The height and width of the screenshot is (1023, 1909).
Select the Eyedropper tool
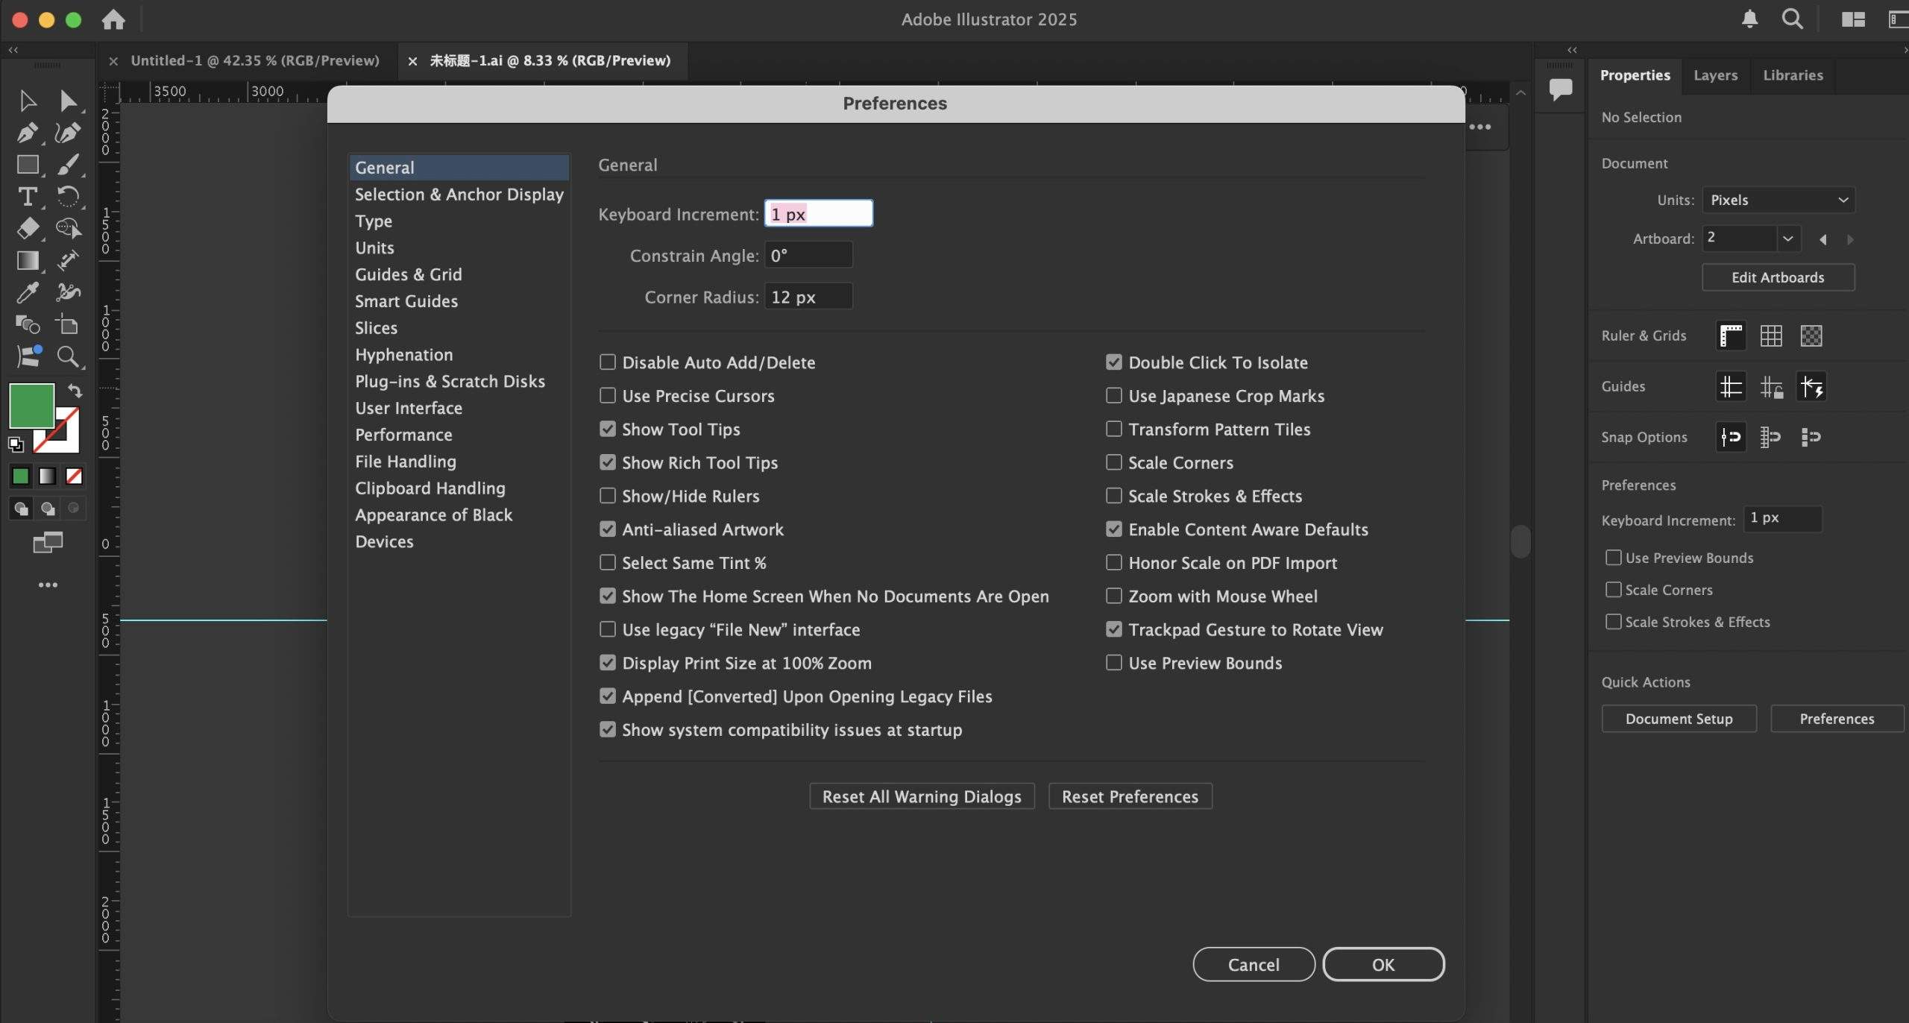pos(27,292)
